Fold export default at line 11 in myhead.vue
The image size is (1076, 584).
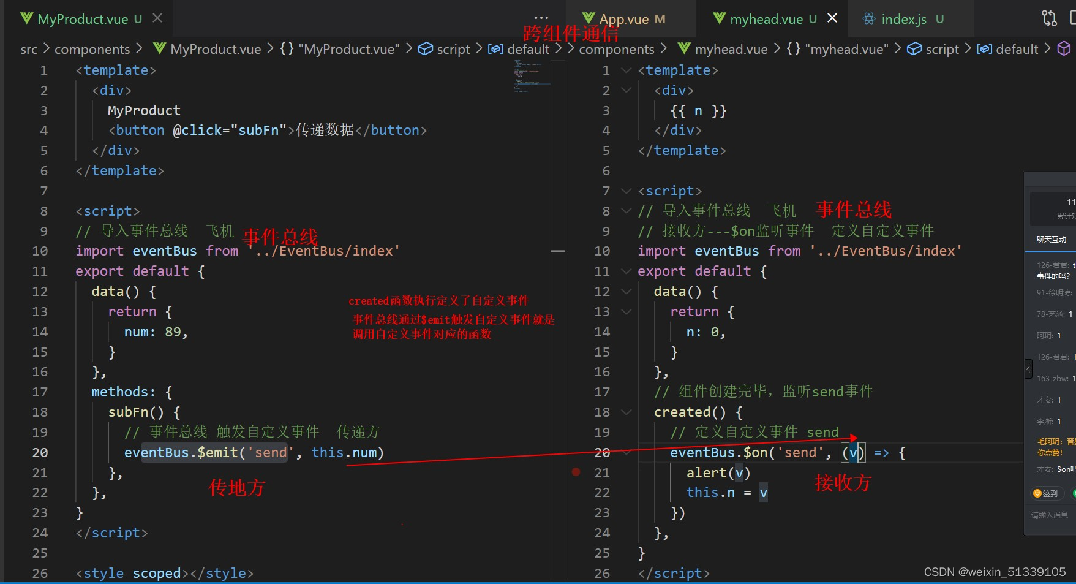pos(626,271)
